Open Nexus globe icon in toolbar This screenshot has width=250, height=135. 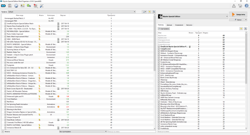pyautogui.click(x=16, y=6)
